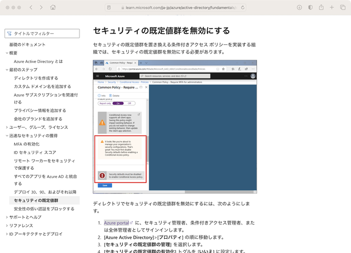This screenshot has height=253, width=351.
Task: Open リモート ワーカーをセキュリティで保護する page
Action: [44, 164]
